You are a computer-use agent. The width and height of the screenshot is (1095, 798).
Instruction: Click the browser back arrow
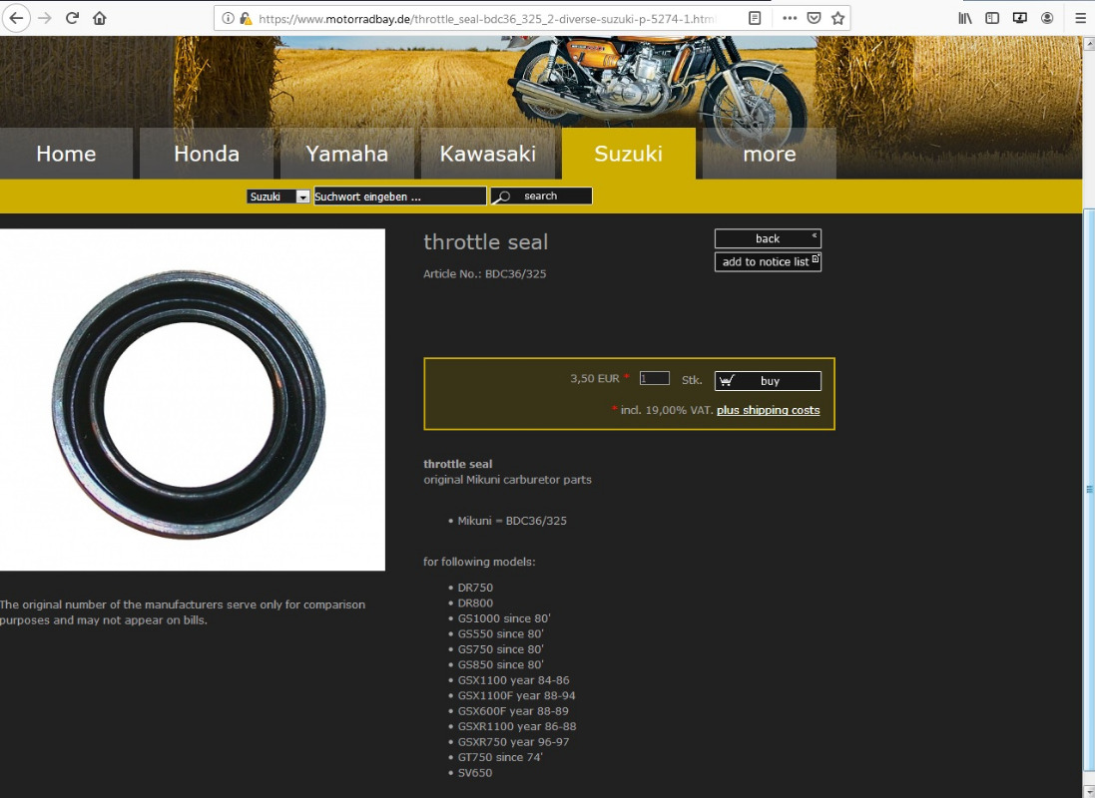tap(17, 18)
